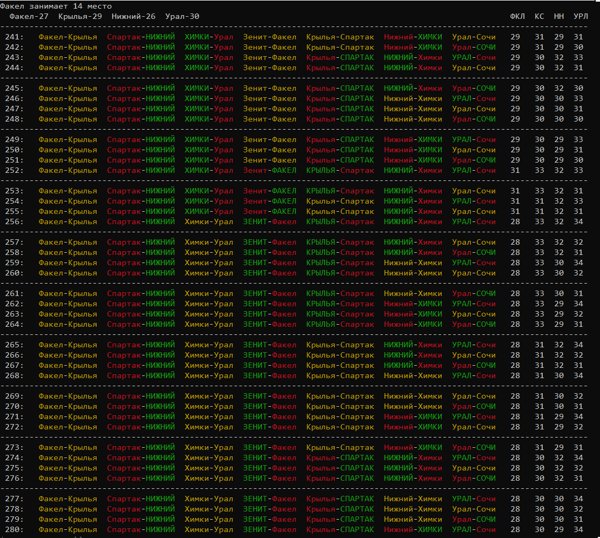Select 'НИЖНИЙ-Химки' in row 254

pos(413,201)
